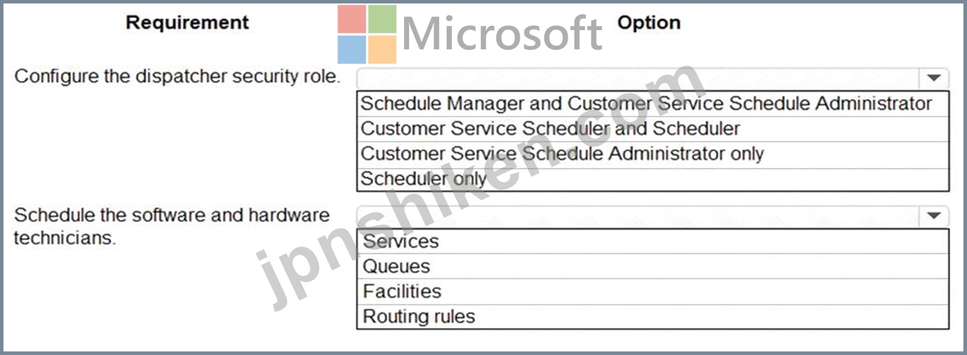Click the Schedule the software and hardware technicians label

pos(172,227)
